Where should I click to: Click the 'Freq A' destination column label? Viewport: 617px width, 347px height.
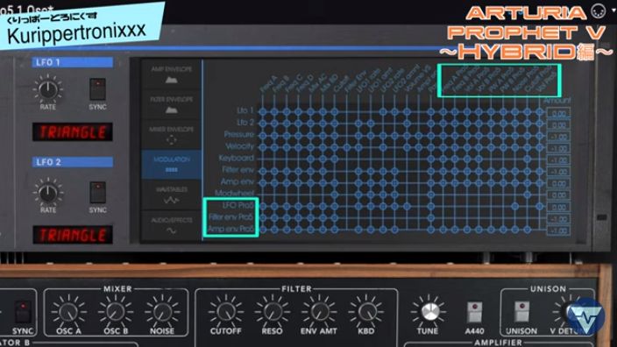click(x=268, y=84)
